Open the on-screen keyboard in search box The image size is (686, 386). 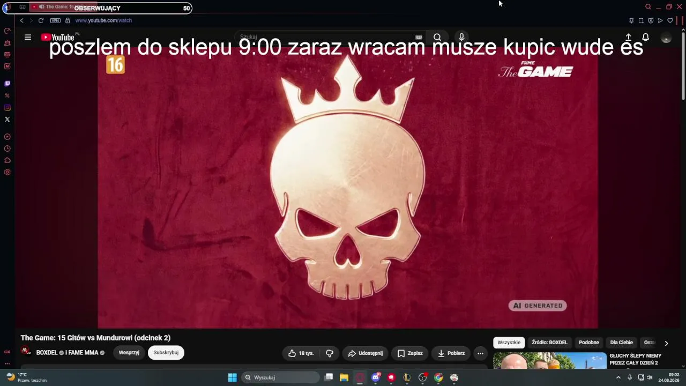419,37
